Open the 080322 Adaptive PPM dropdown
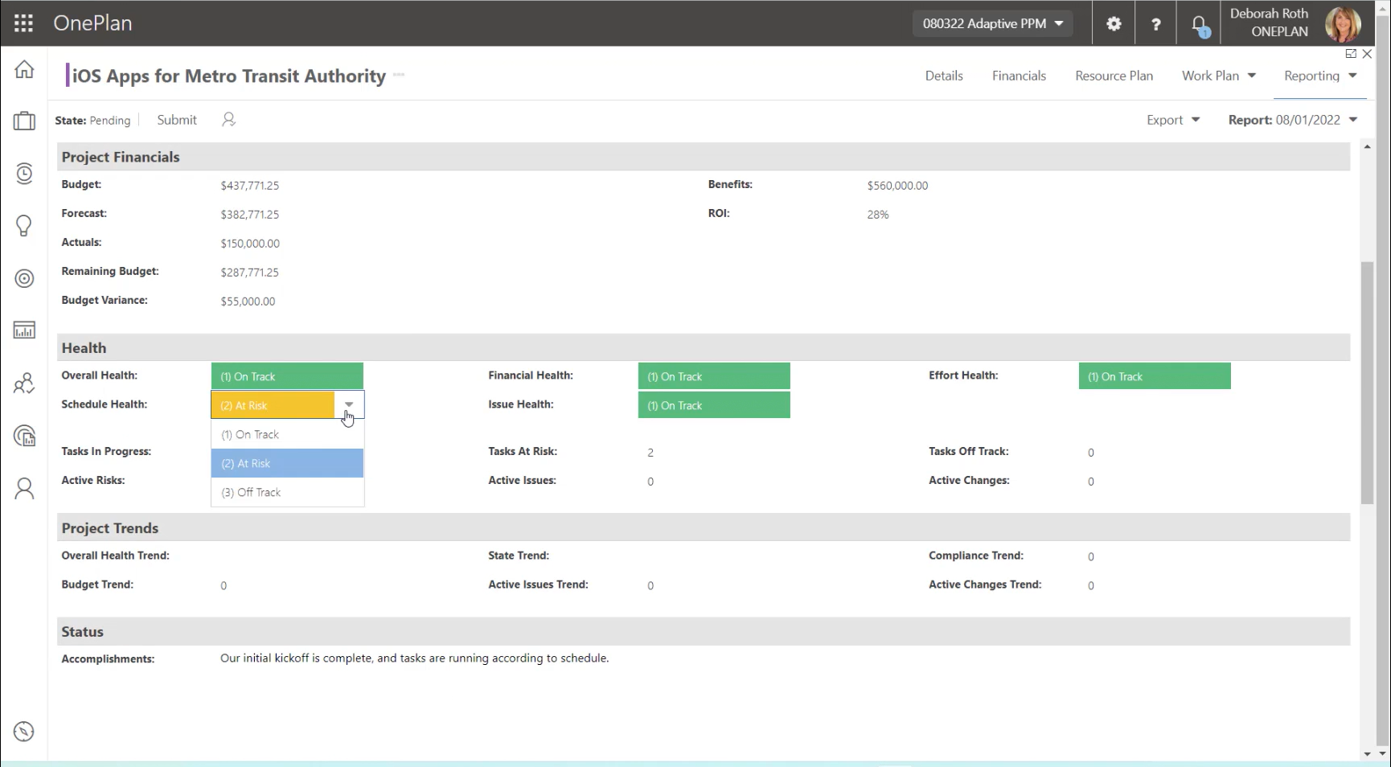Viewport: 1391px width, 767px height. pyautogui.click(x=993, y=23)
